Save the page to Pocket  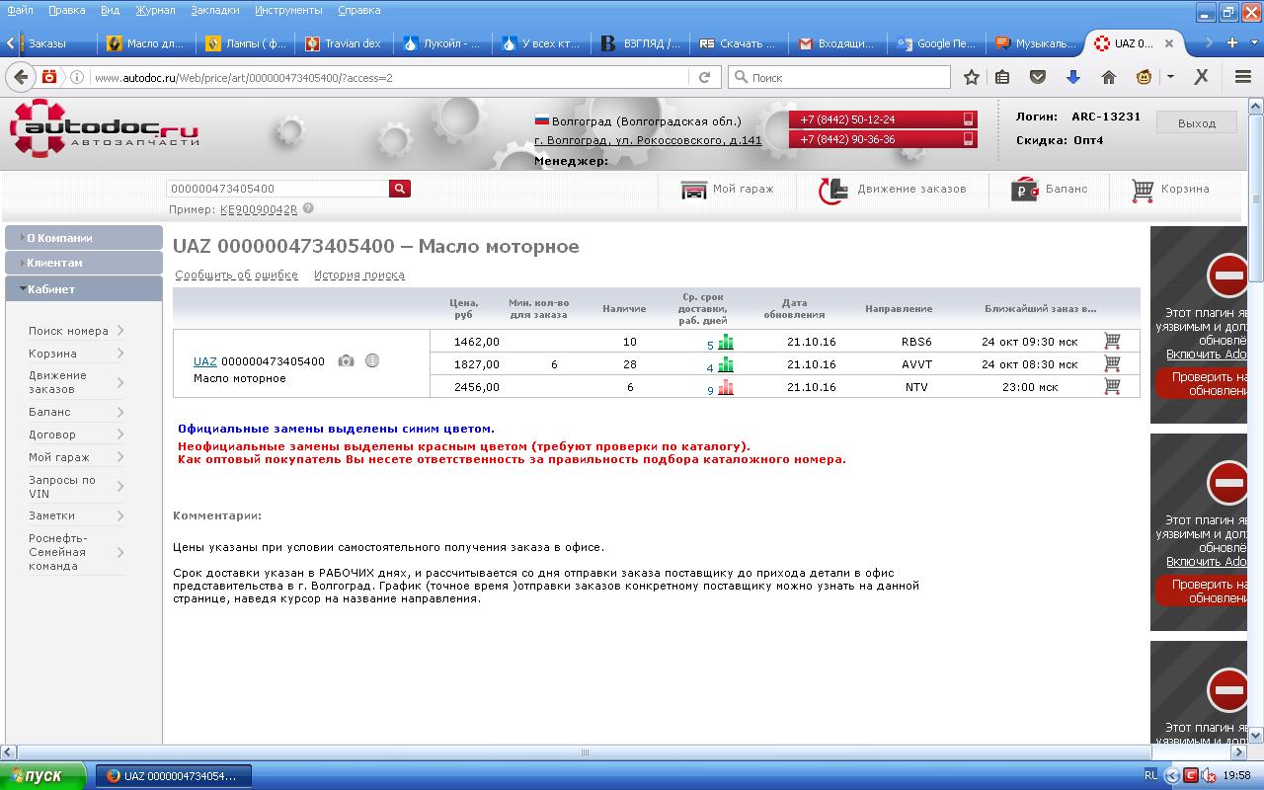pyautogui.click(x=1038, y=77)
